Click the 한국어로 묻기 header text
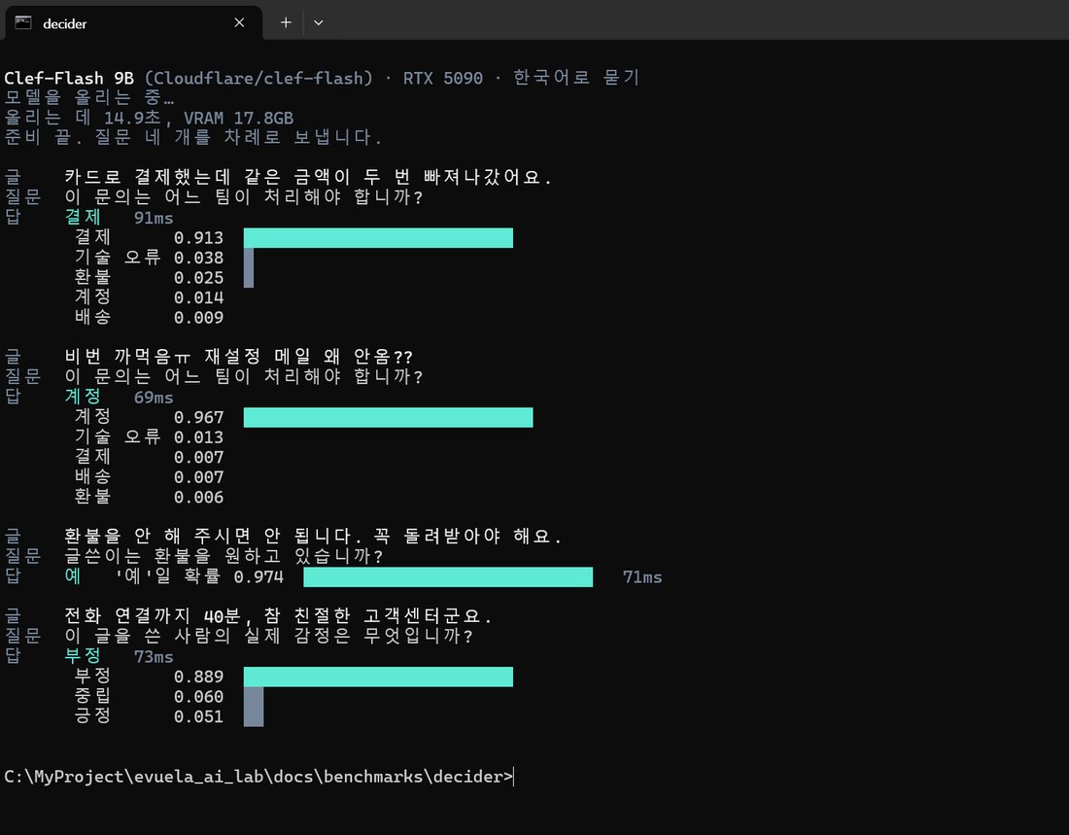 coord(576,78)
